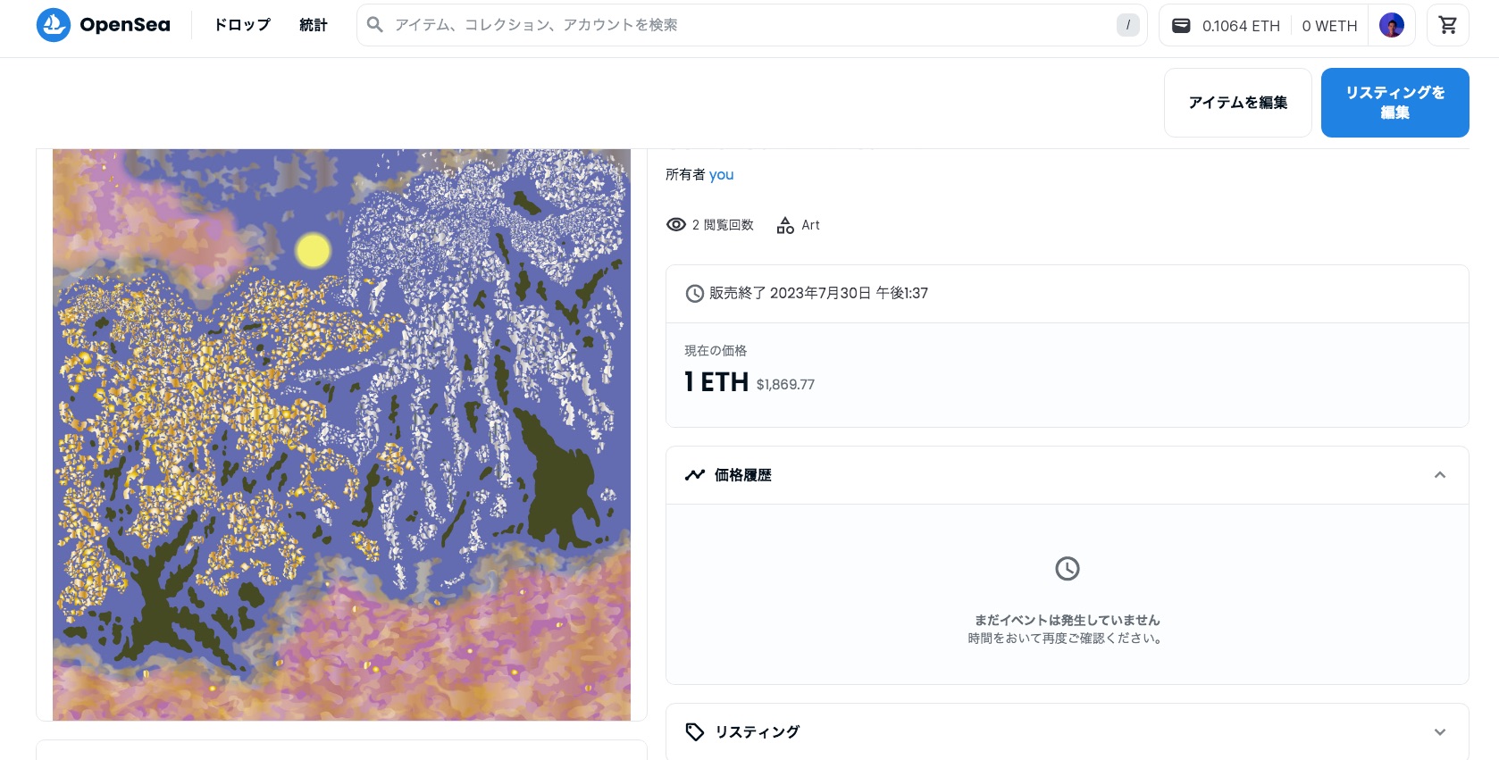The width and height of the screenshot is (1499, 760).
Task: Click the magnifier search icon
Action: 375,25
